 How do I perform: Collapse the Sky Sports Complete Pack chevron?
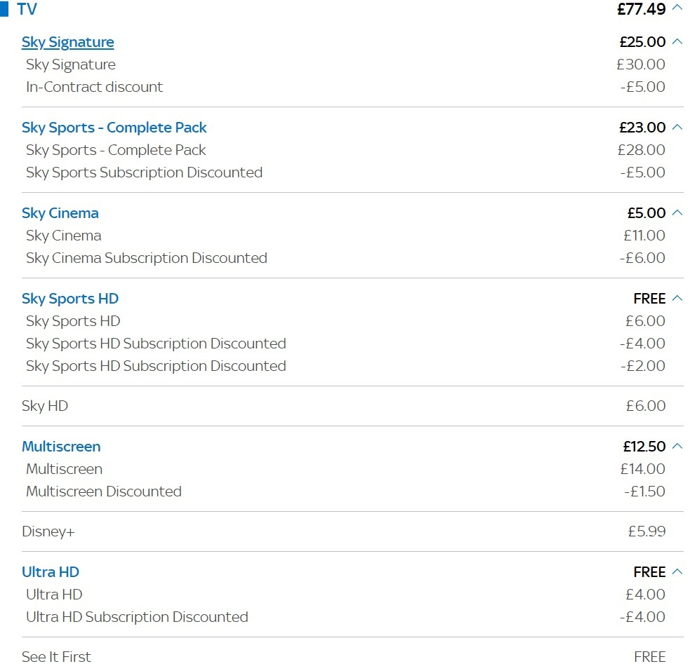(677, 127)
